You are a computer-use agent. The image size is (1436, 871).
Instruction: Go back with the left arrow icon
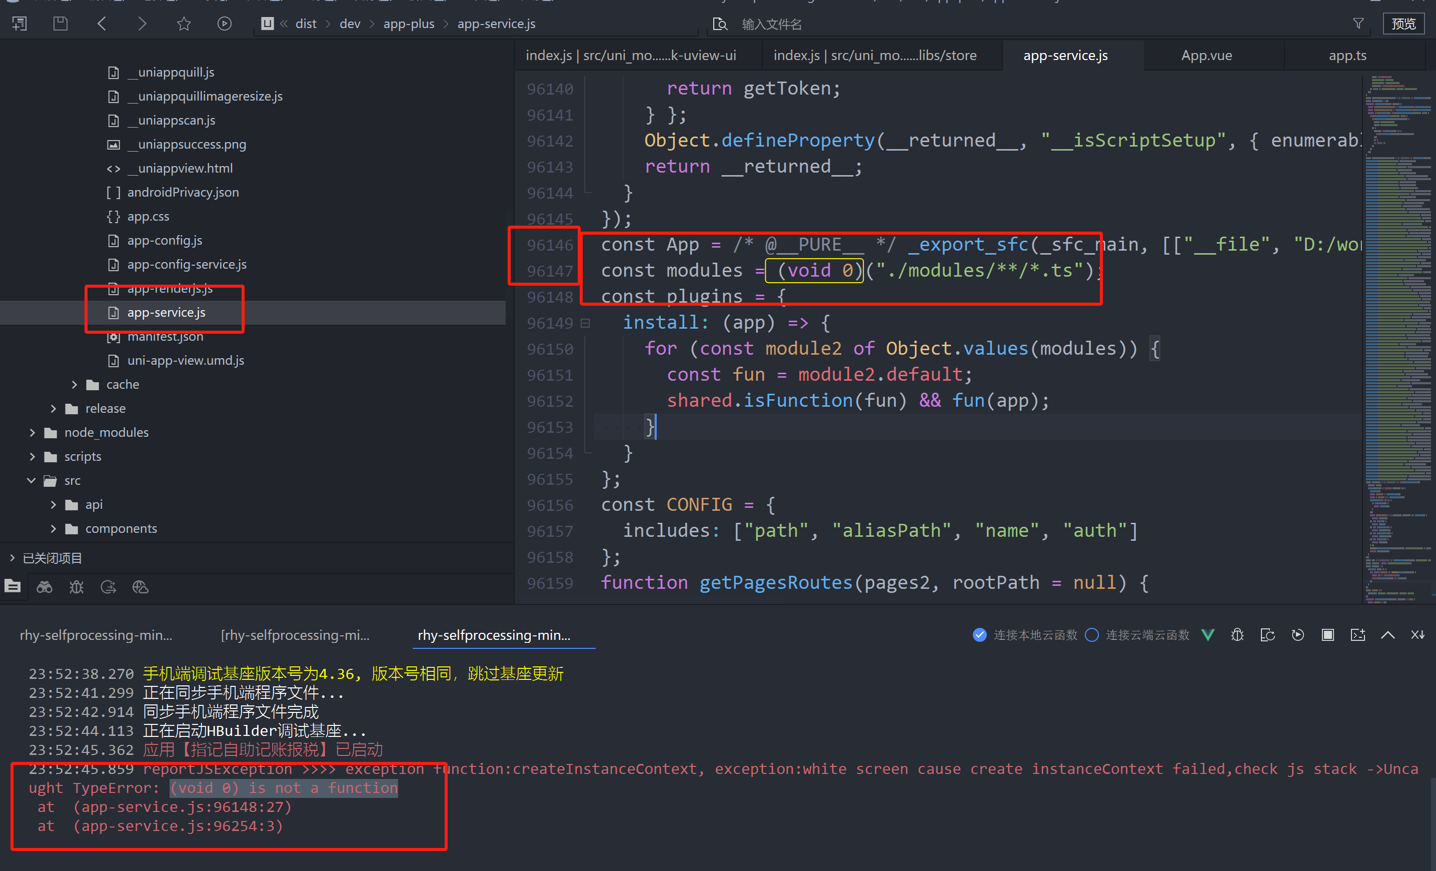102,24
